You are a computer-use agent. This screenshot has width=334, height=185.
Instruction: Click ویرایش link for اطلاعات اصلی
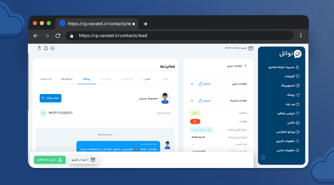pyautogui.click(x=204, y=84)
